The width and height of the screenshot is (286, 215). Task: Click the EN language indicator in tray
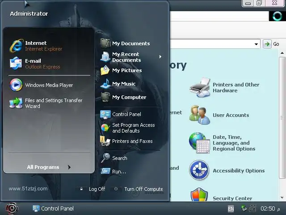231,209
